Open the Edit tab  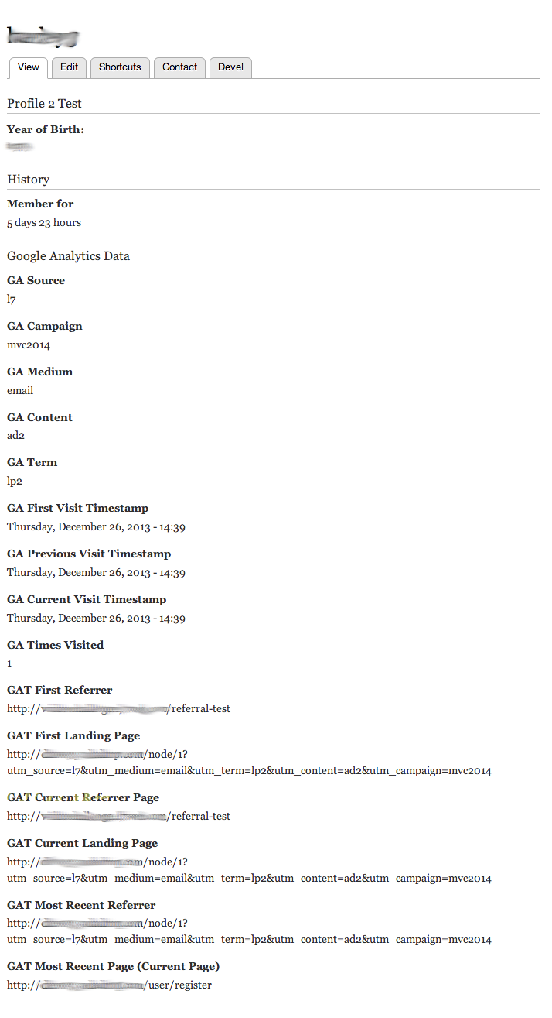tap(70, 67)
